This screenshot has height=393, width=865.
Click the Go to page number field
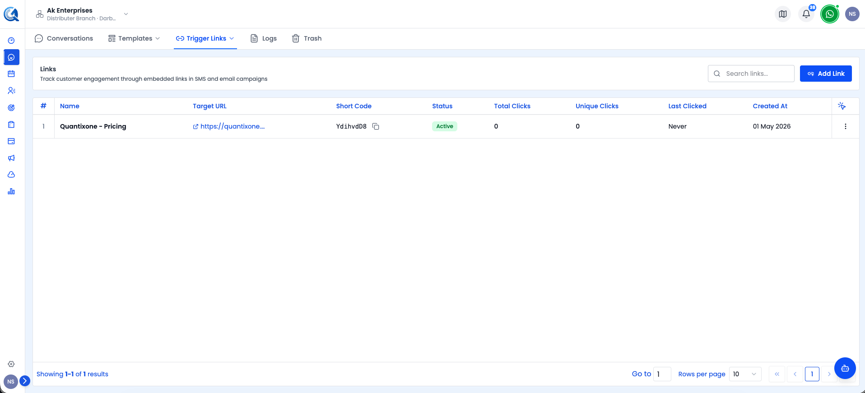click(x=662, y=374)
